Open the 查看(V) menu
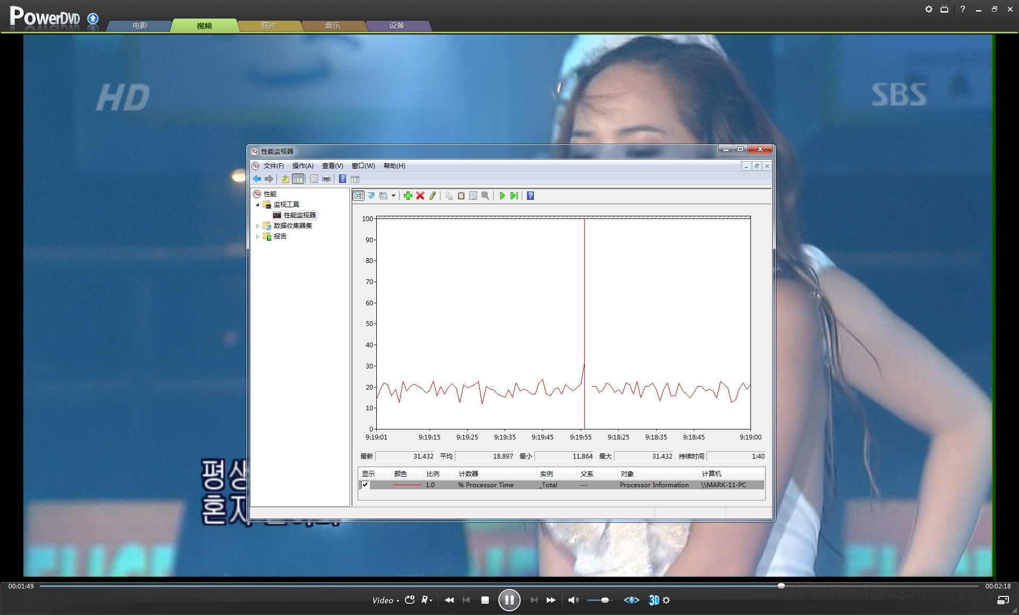 pos(332,166)
